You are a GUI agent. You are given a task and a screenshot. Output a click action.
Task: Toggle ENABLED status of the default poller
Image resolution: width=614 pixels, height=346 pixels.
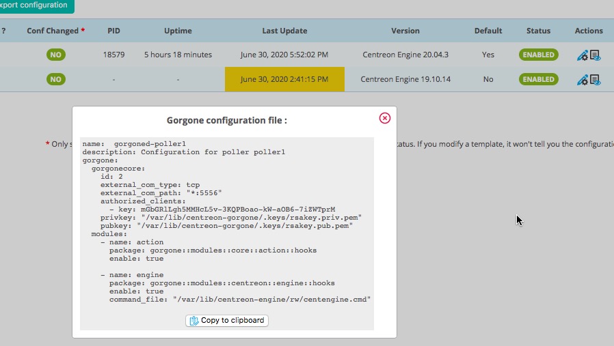pyautogui.click(x=538, y=55)
